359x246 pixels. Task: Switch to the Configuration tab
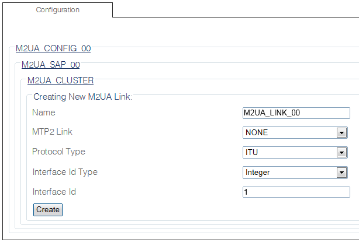click(x=57, y=10)
